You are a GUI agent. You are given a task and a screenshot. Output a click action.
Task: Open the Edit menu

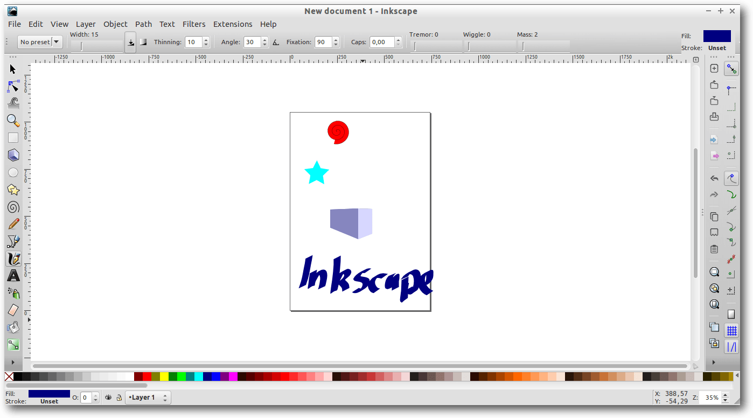[36, 24]
